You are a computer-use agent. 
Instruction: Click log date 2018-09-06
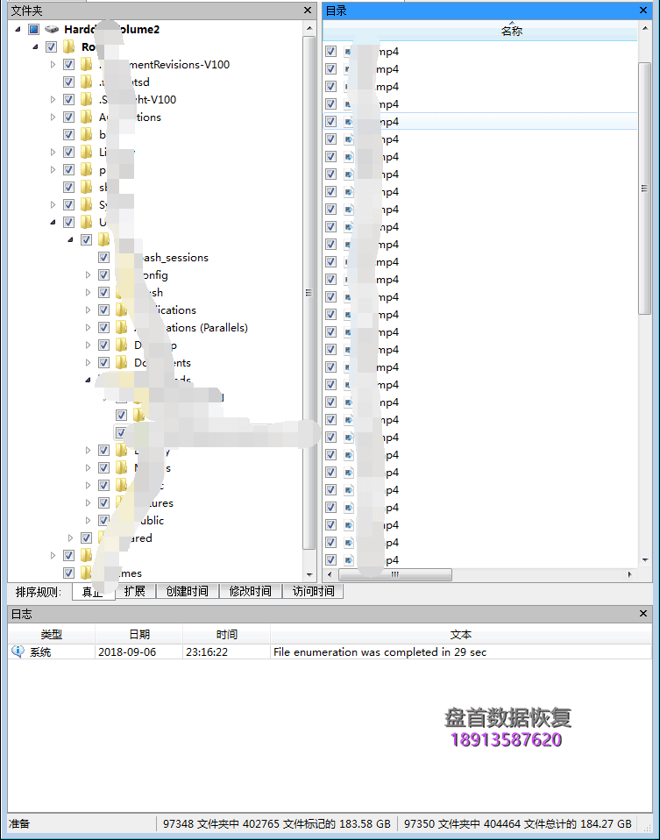pyautogui.click(x=127, y=652)
